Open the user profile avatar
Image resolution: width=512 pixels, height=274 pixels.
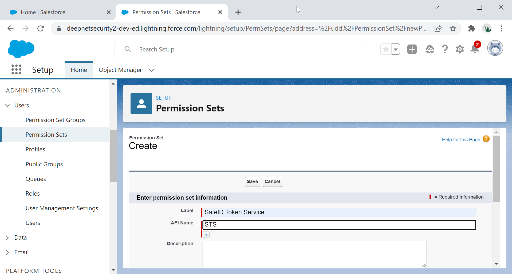(495, 49)
